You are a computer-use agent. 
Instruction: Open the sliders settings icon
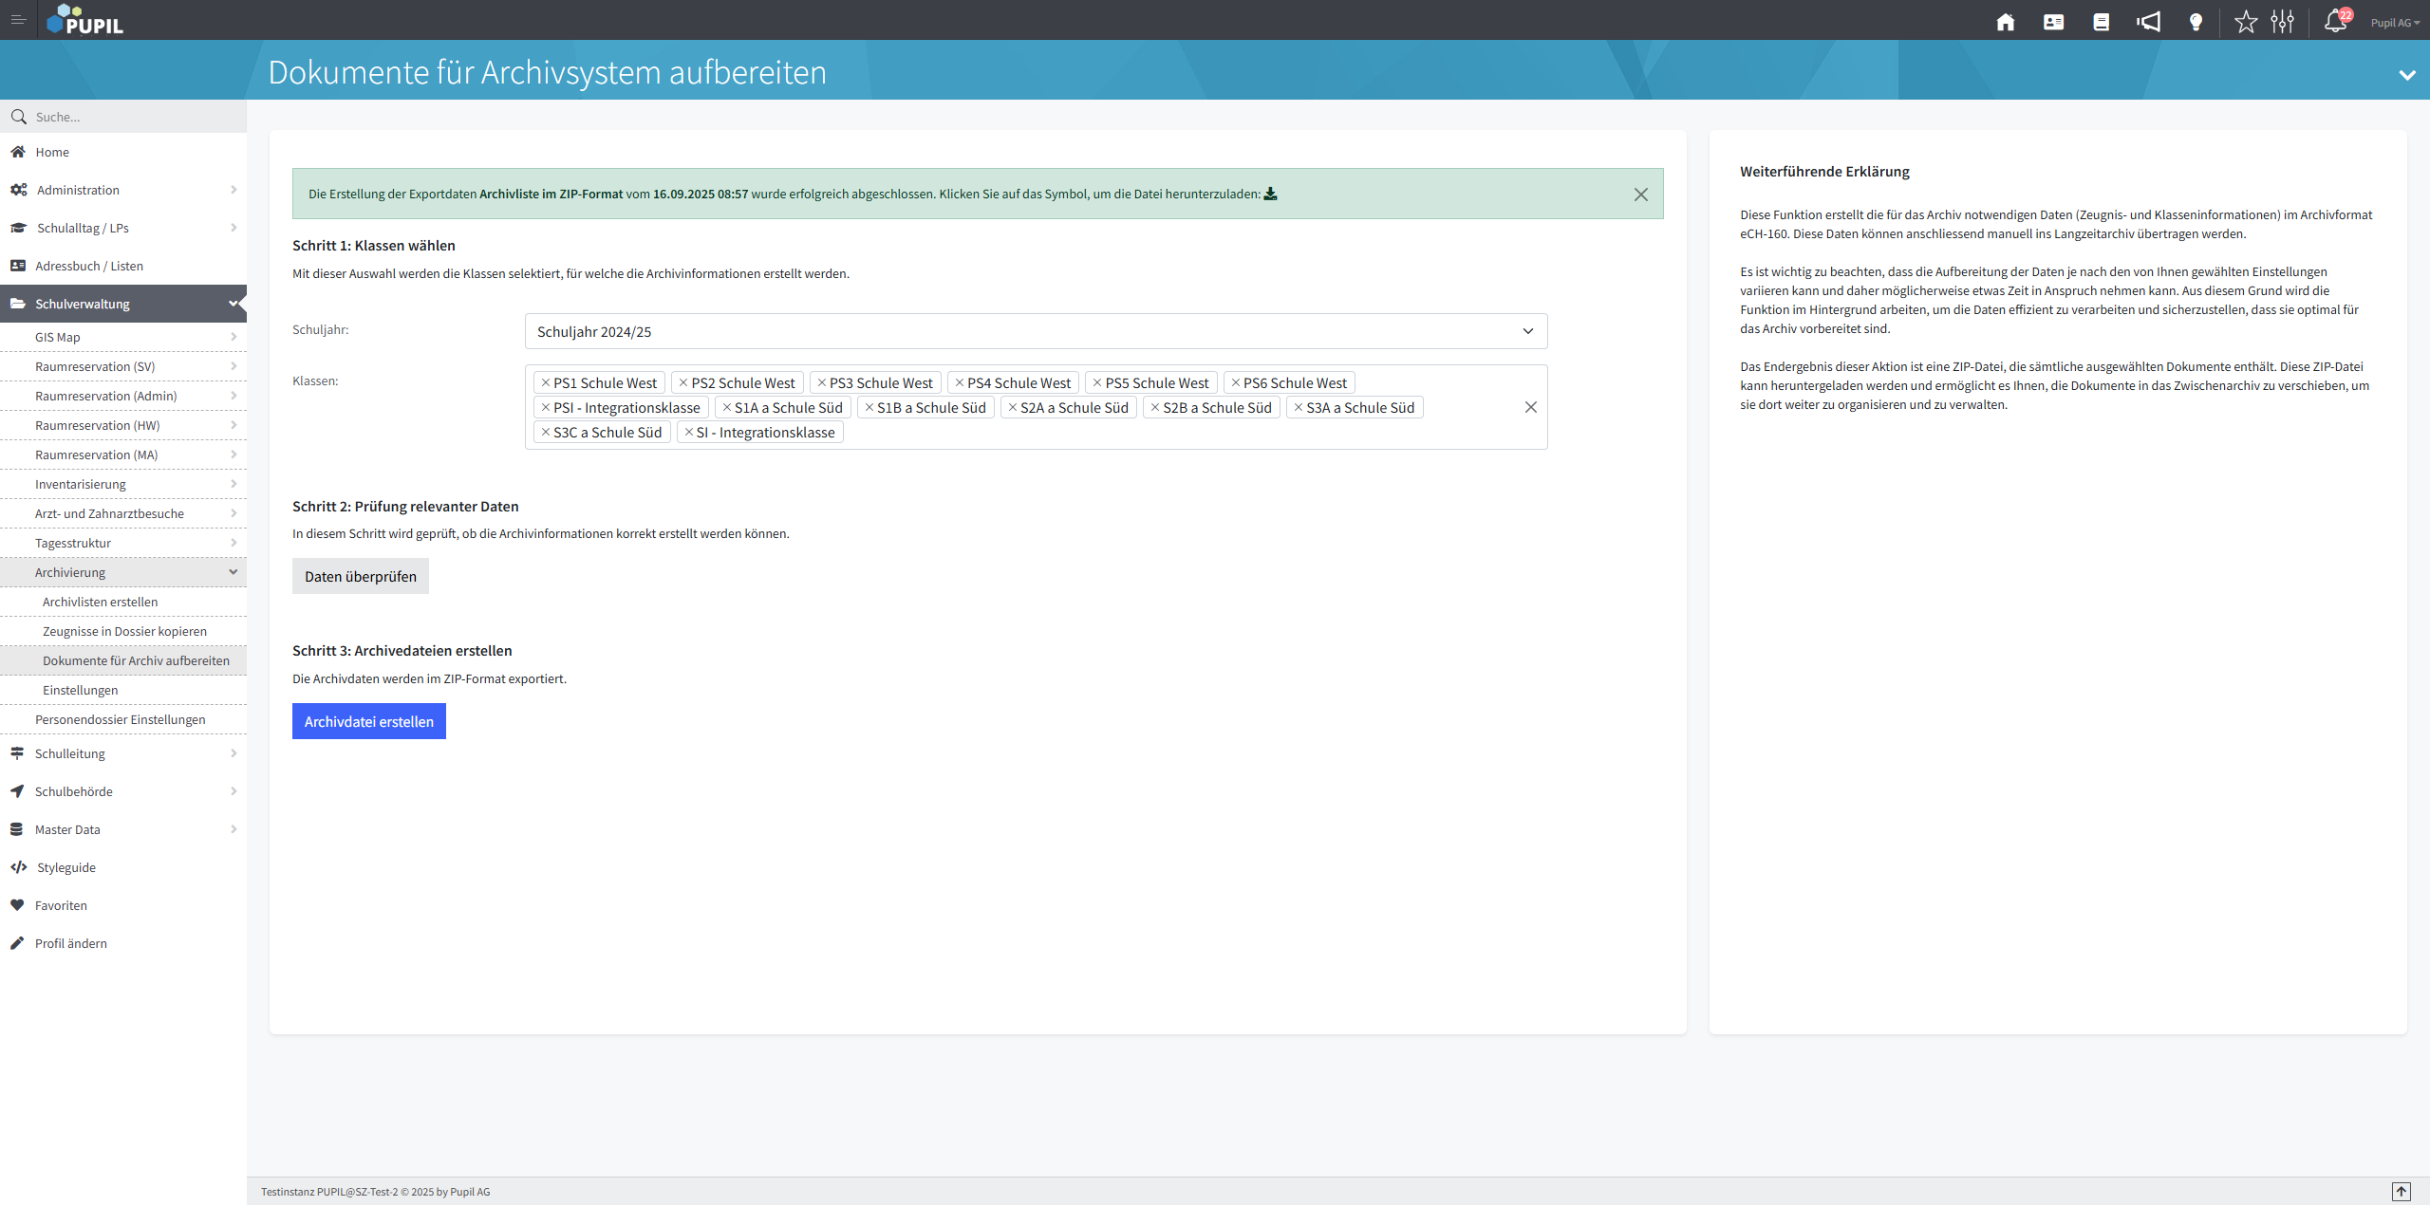(2283, 22)
